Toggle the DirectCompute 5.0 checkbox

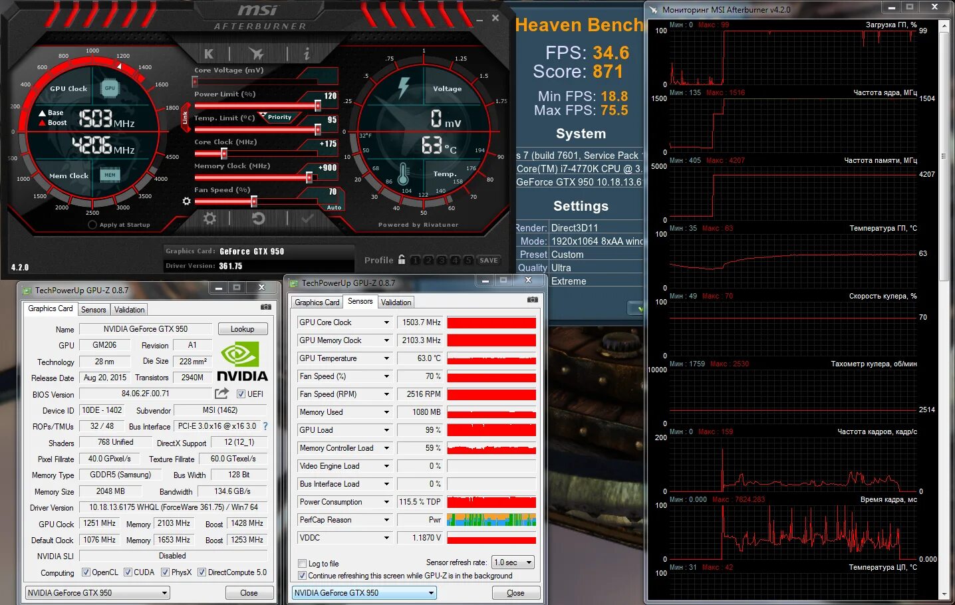tap(202, 572)
